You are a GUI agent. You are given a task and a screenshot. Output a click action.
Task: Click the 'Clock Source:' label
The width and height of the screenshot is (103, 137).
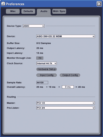pos(15,63)
